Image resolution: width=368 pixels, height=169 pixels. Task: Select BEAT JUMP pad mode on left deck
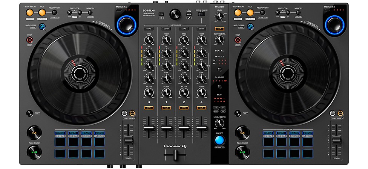pos(86,133)
